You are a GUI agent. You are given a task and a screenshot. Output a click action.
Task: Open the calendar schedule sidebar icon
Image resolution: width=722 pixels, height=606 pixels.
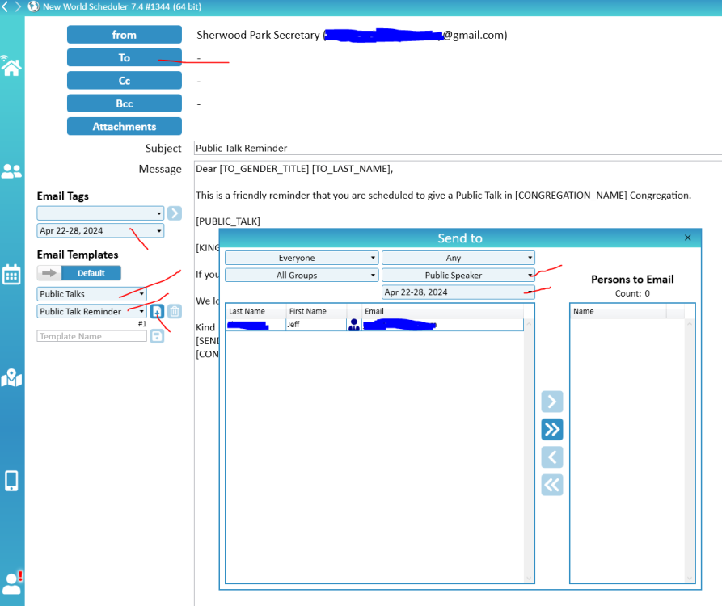tap(11, 274)
